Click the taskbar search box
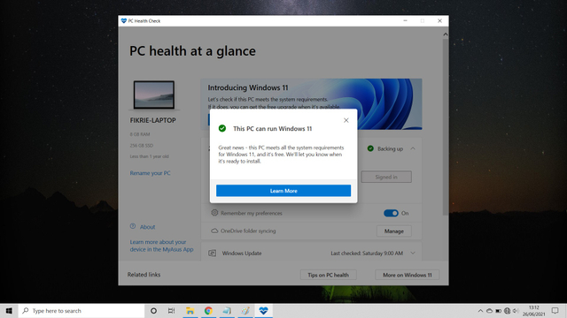Viewport: 567px width, 318px height. (82, 310)
